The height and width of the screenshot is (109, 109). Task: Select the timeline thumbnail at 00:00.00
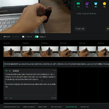pyautogui.click(x=13, y=52)
